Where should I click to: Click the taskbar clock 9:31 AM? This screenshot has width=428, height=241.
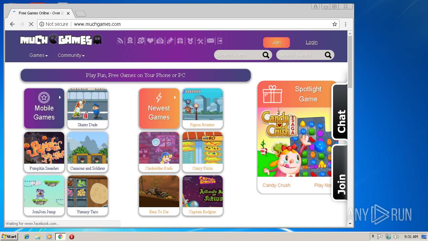[x=411, y=237]
